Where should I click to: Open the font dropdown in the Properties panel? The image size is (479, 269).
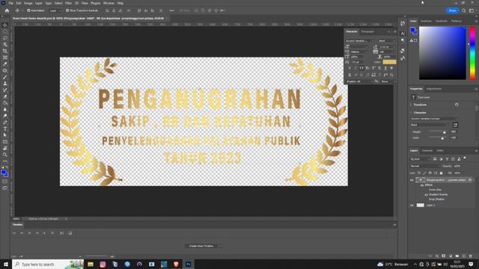coord(434,119)
